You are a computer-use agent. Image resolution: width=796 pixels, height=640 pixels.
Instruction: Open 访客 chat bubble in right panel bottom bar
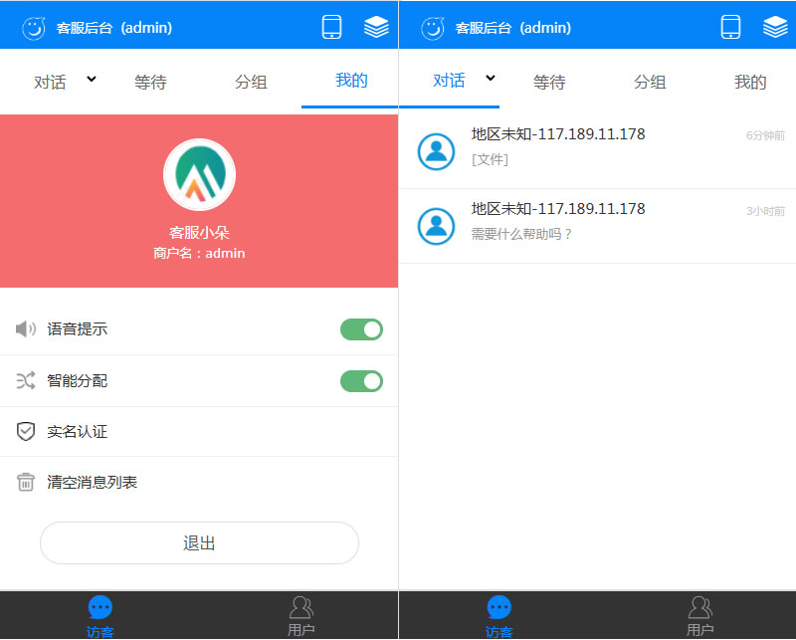point(498,609)
